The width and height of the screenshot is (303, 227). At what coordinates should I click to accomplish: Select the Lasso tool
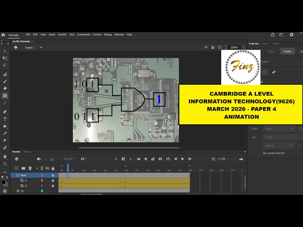[5, 65]
